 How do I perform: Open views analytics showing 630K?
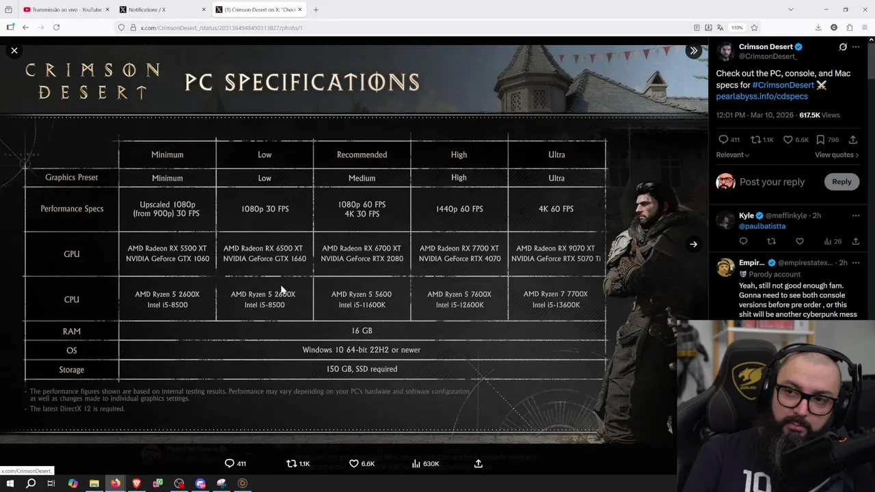425,463
